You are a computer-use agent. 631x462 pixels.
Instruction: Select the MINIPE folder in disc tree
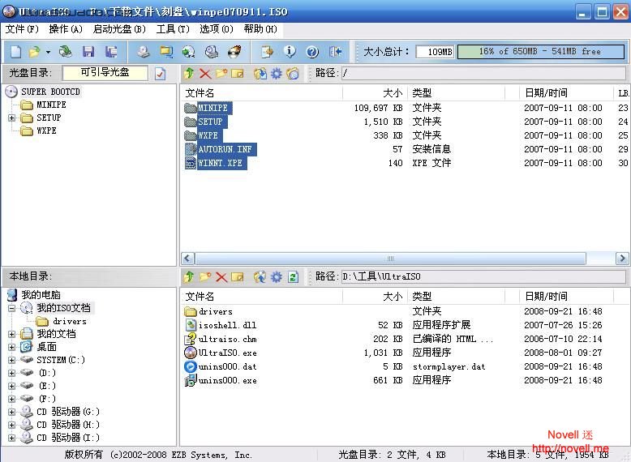51,105
